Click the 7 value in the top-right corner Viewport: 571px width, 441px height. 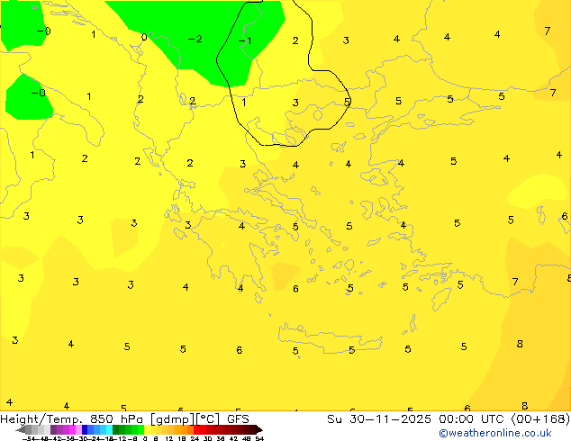(x=548, y=31)
